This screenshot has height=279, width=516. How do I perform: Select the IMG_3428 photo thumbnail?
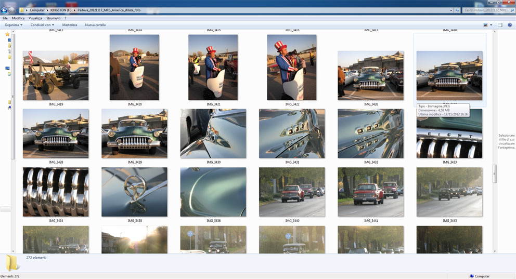click(x=56, y=134)
